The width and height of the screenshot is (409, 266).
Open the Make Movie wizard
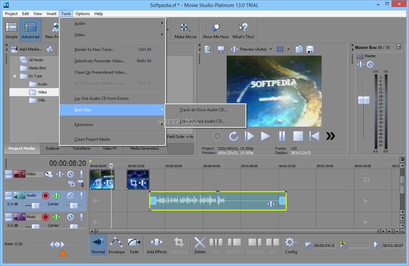pyautogui.click(x=185, y=30)
